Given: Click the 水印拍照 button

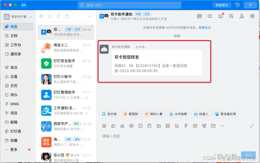Looking at the screenshot, I should coord(178,114).
